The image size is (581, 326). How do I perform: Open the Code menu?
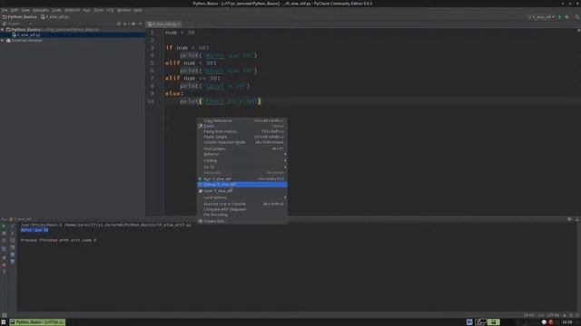[x=56, y=10]
